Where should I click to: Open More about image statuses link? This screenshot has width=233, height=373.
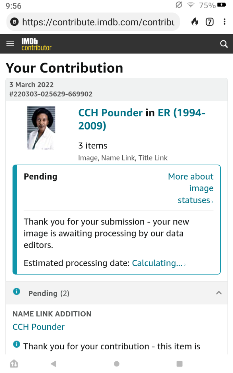[191, 188]
